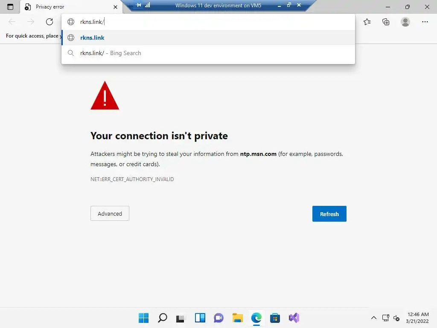Click the network status tray icon
The image size is (437, 328).
[386, 318]
